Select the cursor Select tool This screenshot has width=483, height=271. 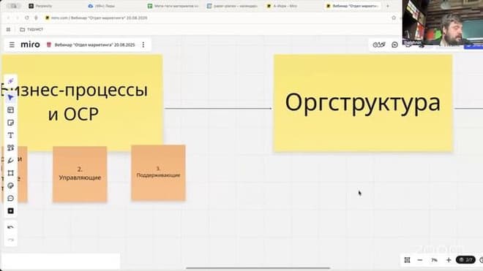(x=10, y=97)
